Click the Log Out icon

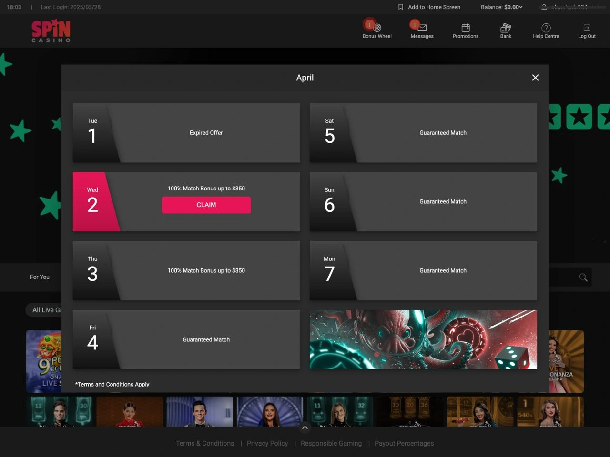point(587,28)
